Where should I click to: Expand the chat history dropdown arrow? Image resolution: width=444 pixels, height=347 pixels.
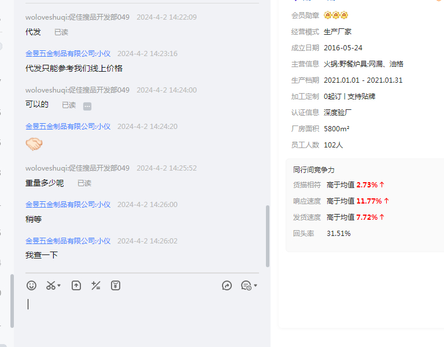[256, 286]
